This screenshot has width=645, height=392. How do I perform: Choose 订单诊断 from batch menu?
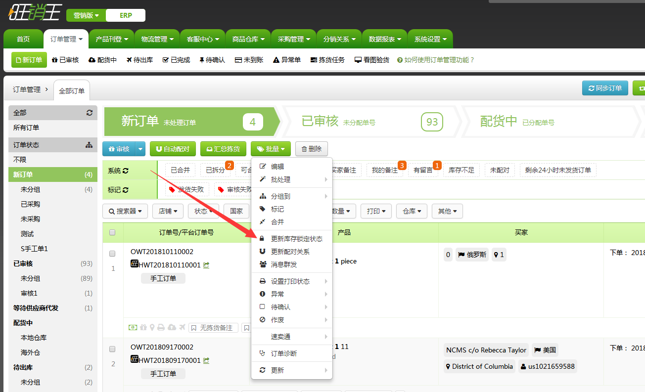(x=292, y=353)
